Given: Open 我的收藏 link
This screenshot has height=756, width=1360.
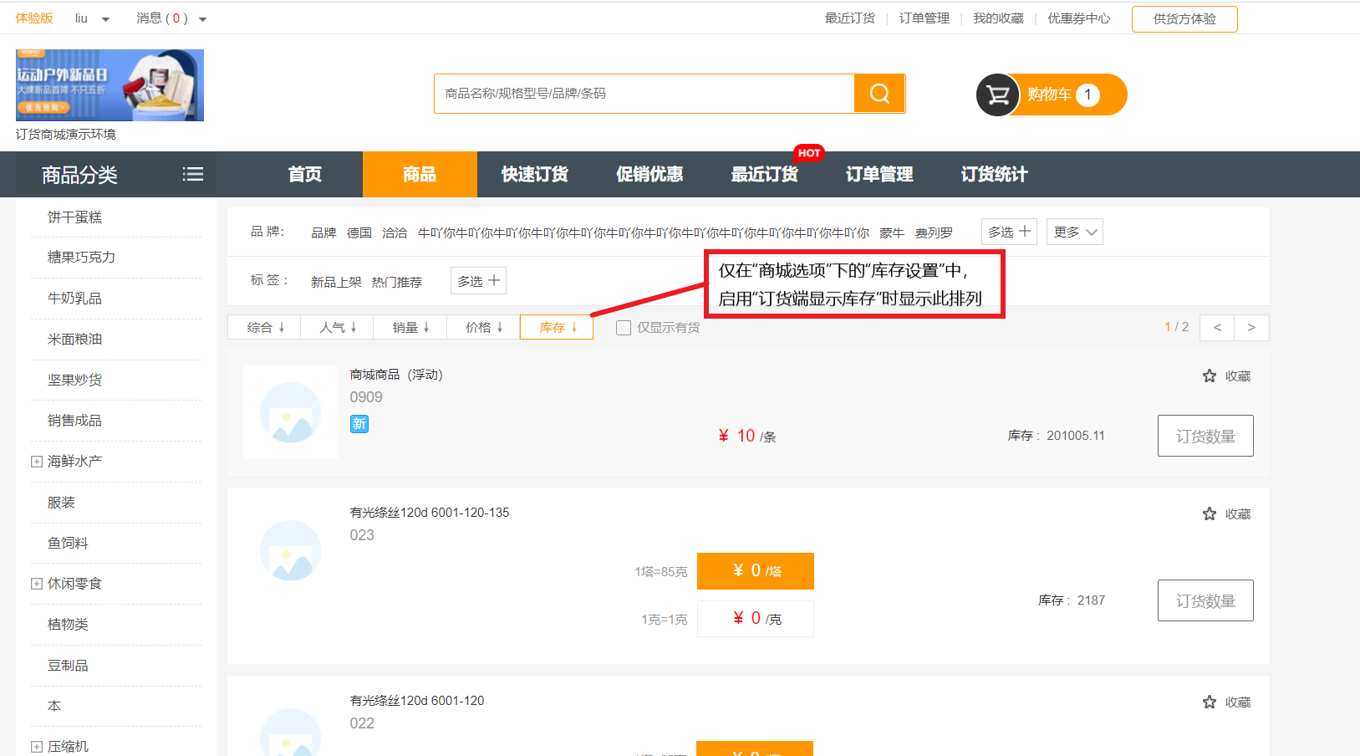Looking at the screenshot, I should point(998,18).
